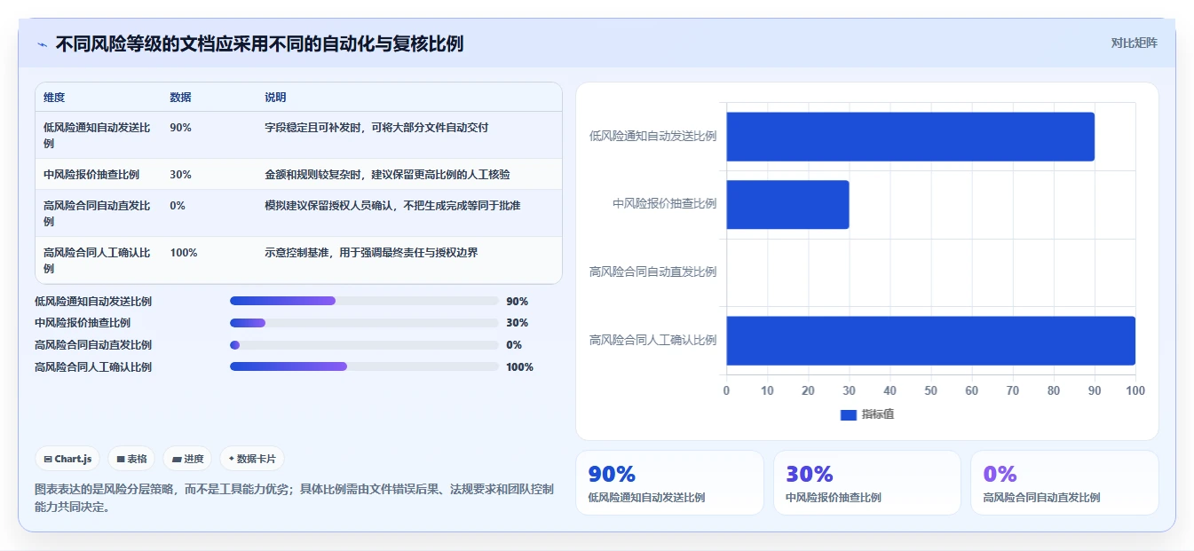Click description starting 字段稳定且可补发时
Image resolution: width=1194 pixels, height=551 pixels.
pos(376,128)
